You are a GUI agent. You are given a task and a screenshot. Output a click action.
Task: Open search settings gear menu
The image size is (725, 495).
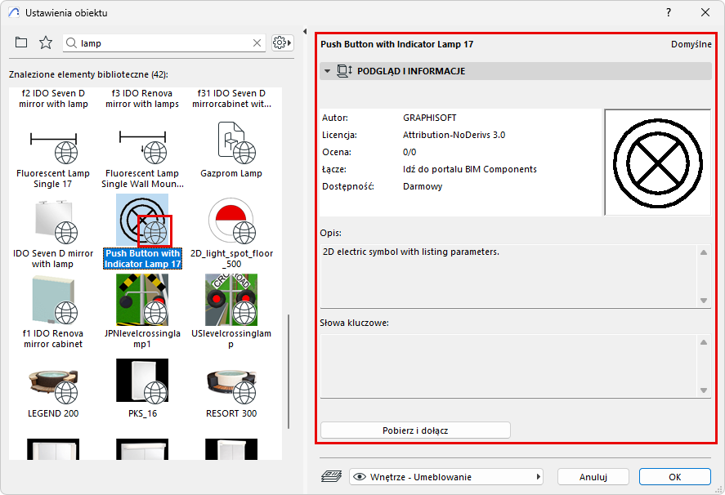click(x=282, y=43)
